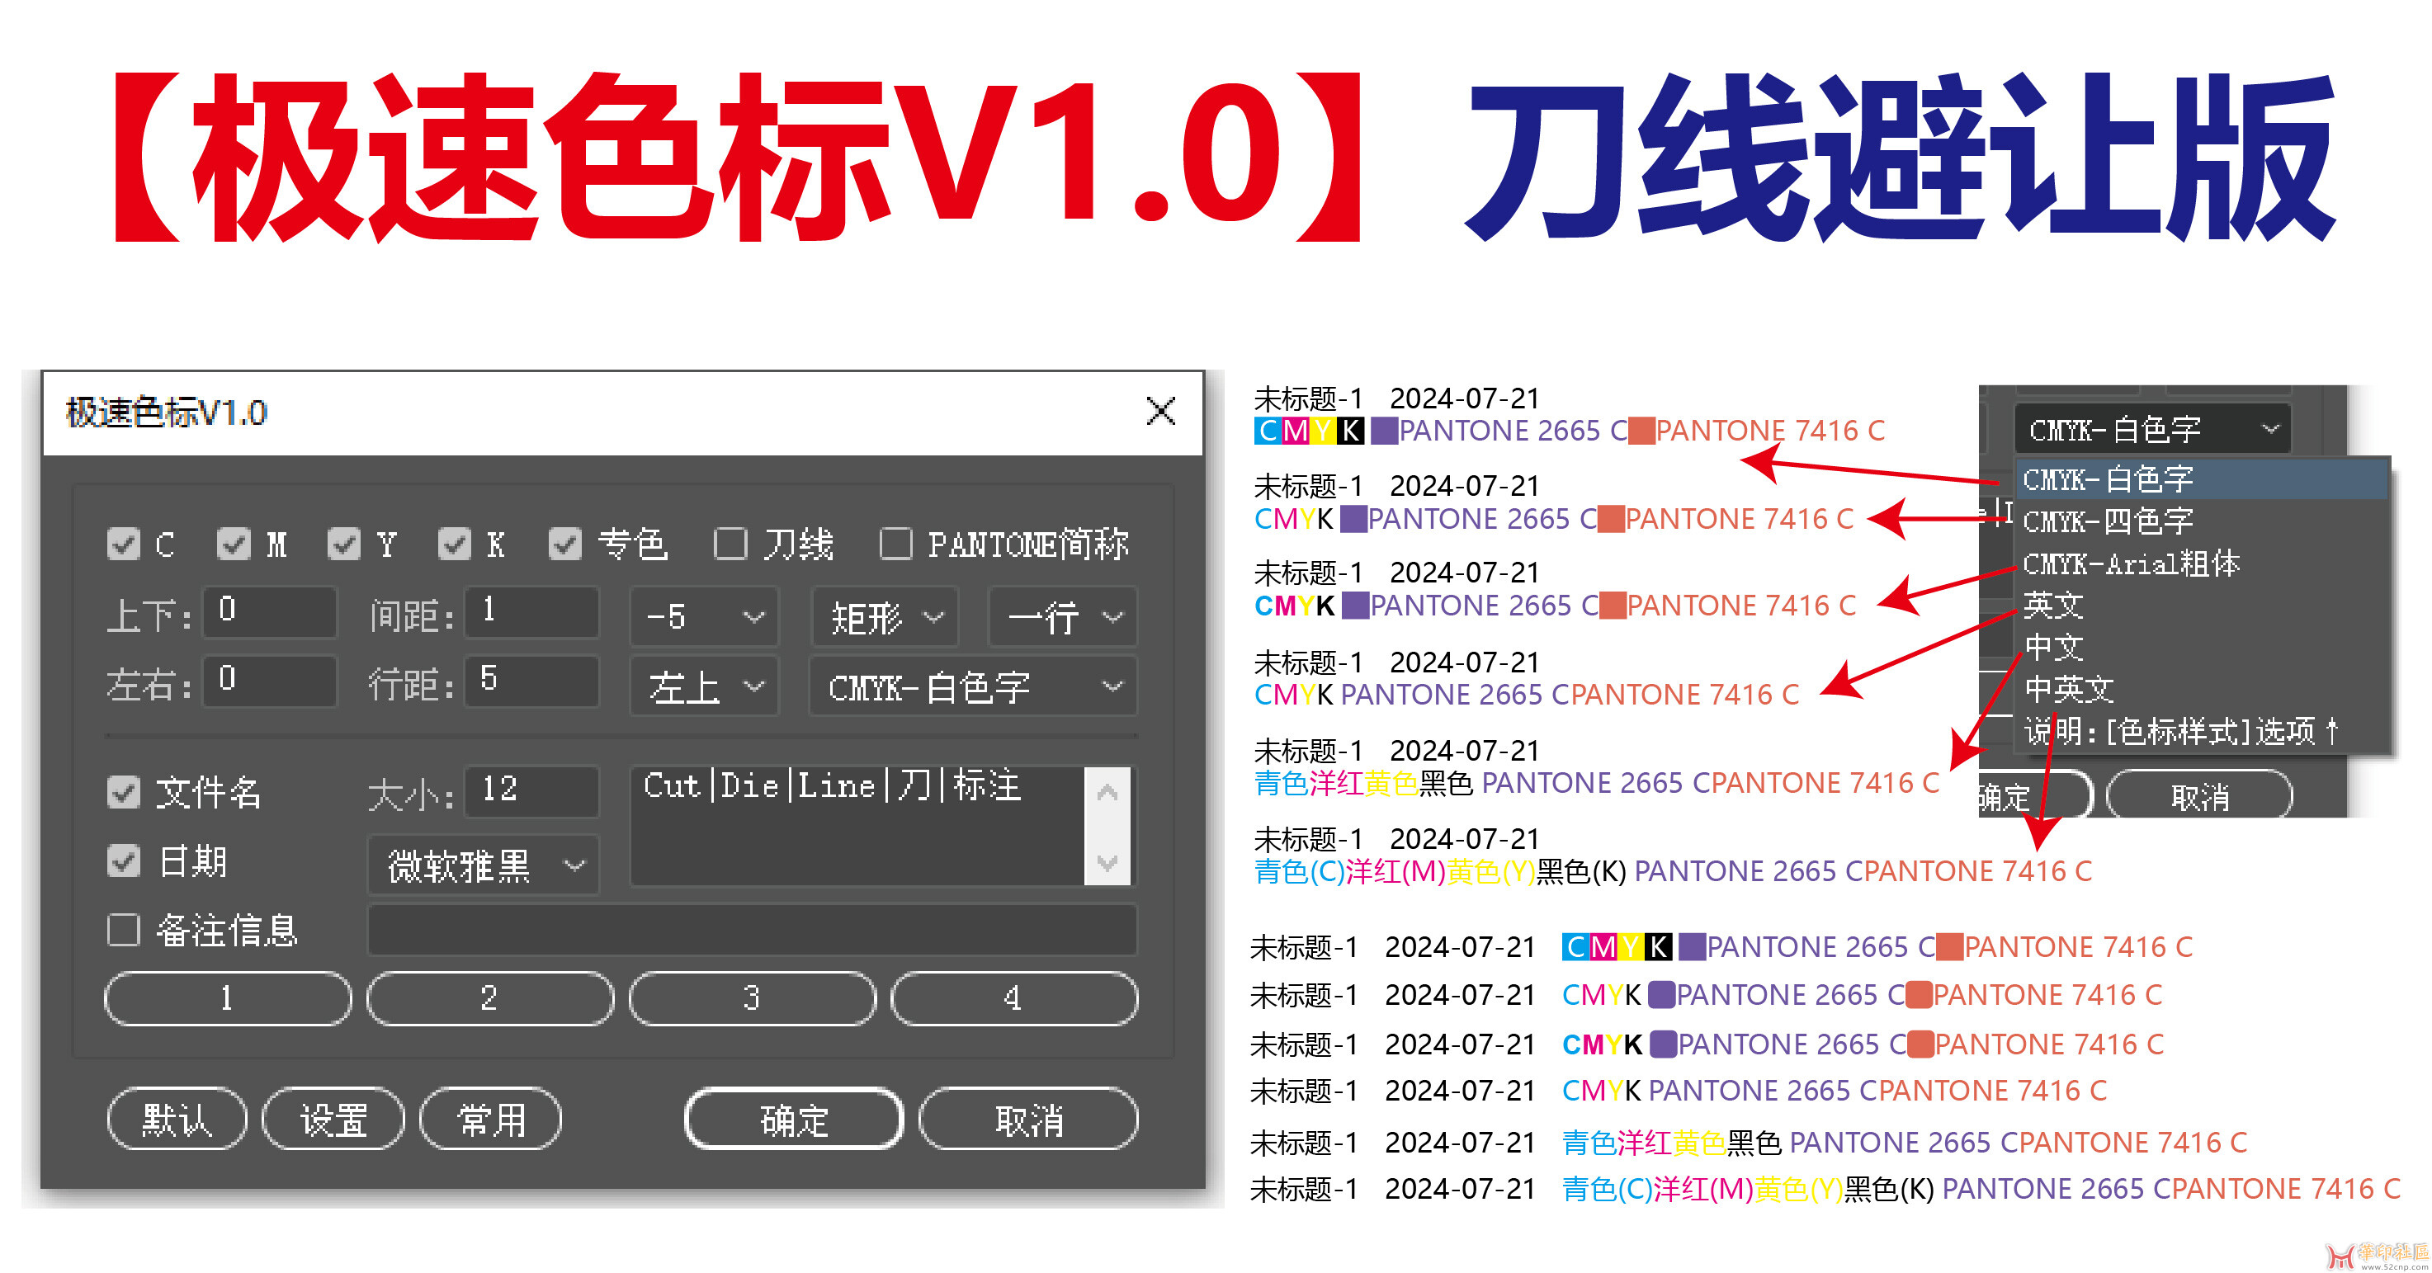Image resolution: width=2432 pixels, height=1273 pixels.
Task: Click preset button 3
Action: coord(753,998)
